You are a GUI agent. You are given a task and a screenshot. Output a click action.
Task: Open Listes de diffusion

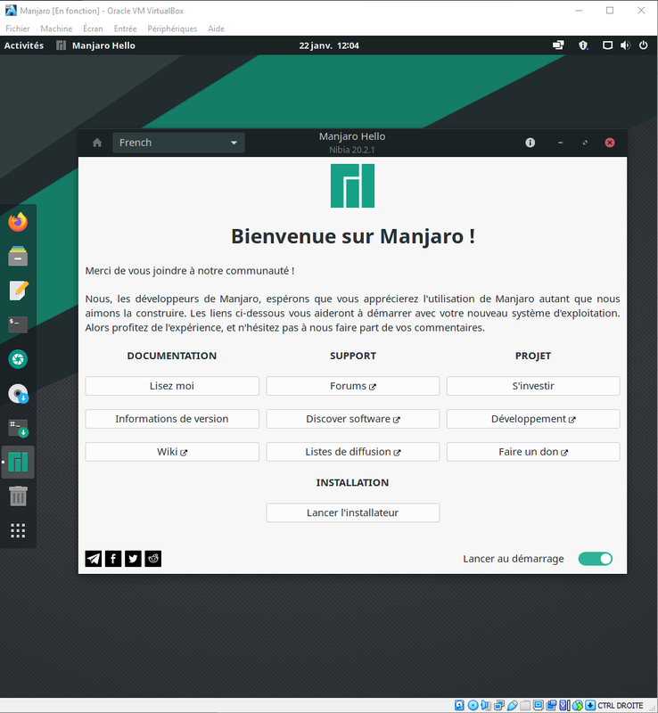pos(353,452)
